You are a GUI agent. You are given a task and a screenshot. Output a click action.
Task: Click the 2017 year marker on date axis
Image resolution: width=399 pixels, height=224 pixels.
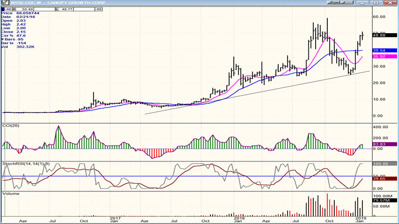pyautogui.click(x=115, y=218)
